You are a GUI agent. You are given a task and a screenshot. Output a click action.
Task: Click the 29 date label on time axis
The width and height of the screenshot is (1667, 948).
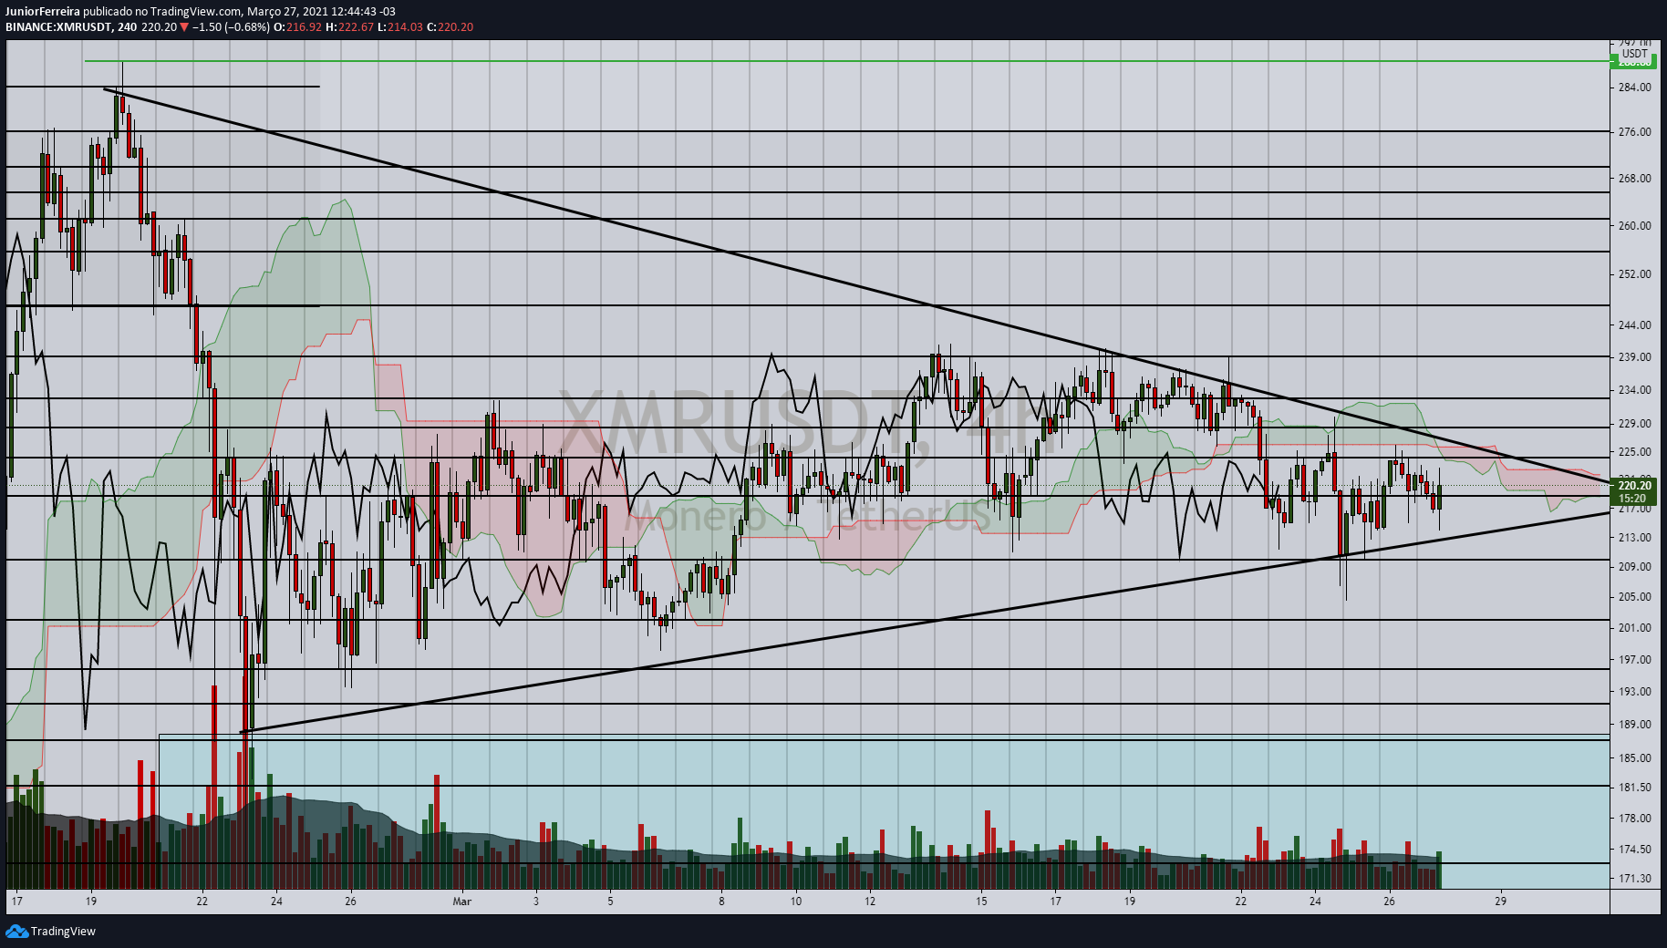tap(1500, 902)
